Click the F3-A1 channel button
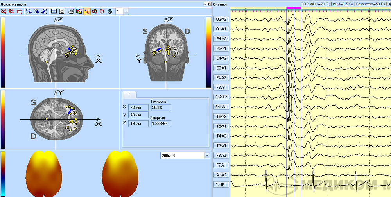This screenshot has width=391, height=197. pyautogui.click(x=221, y=87)
